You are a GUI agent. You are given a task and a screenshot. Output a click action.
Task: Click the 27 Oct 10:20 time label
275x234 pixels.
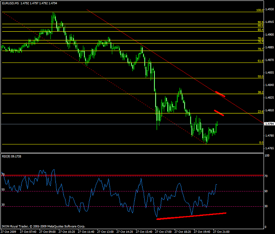66,232
